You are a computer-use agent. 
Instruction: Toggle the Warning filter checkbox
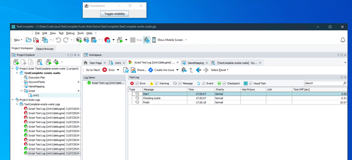156,84
